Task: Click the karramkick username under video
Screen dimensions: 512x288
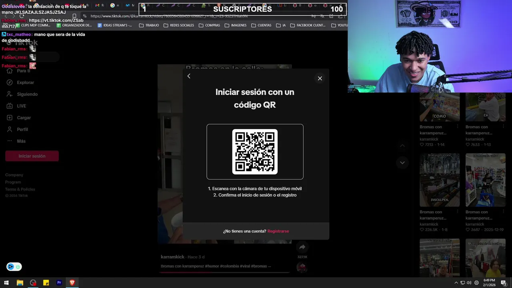Action: [x=172, y=257]
